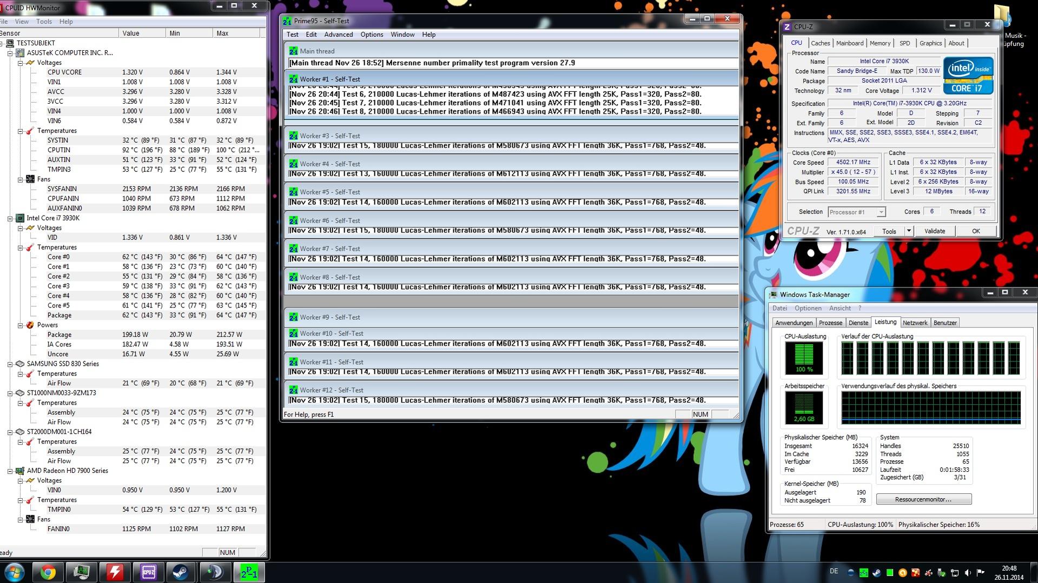This screenshot has height=583, width=1038.
Task: Click the Worker #1 Self-Test window icon
Action: (293, 79)
